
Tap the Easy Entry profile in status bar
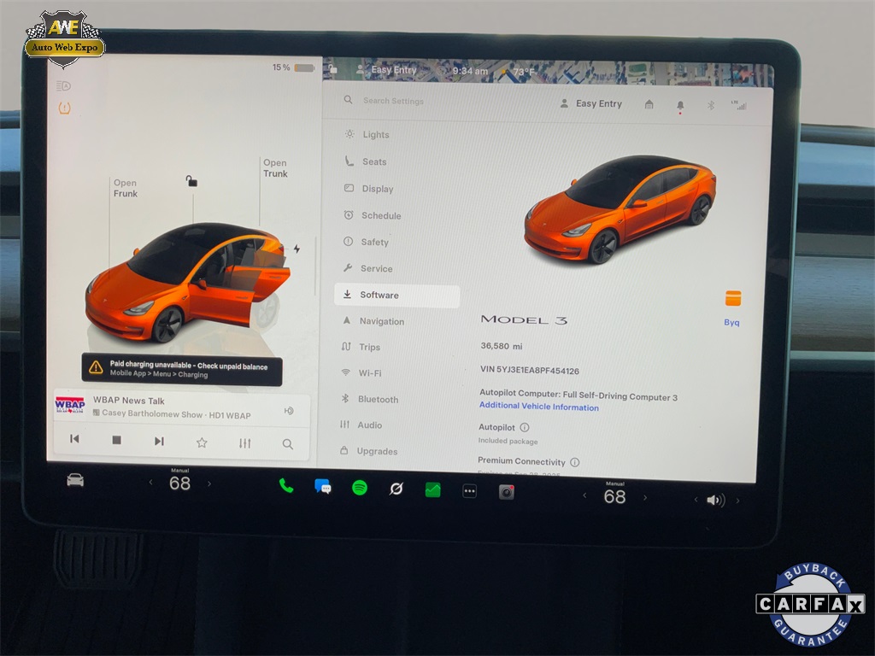387,70
